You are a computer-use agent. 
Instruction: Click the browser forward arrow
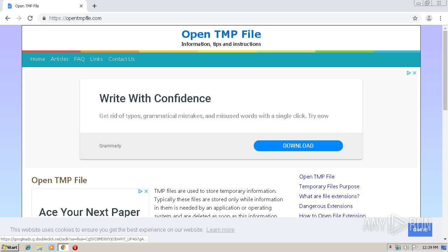19,18
